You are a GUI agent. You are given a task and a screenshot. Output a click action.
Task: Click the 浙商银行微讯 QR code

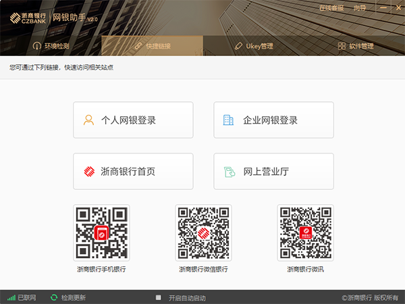(305, 232)
